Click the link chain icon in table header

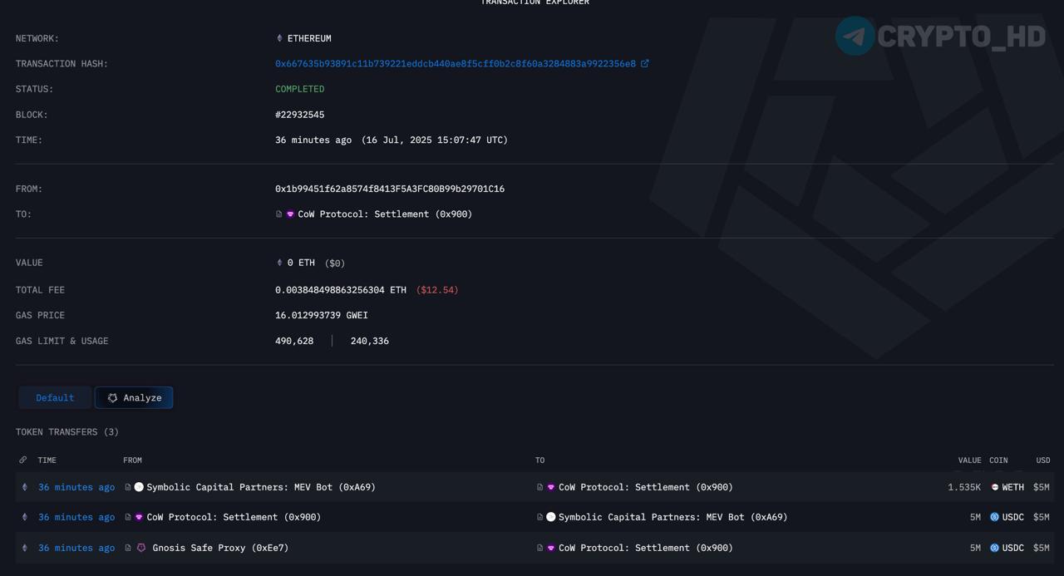pyautogui.click(x=23, y=460)
